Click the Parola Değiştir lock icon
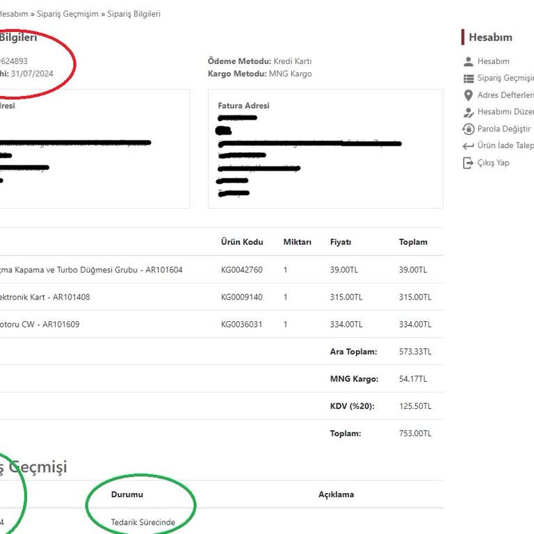The height and width of the screenshot is (534, 534). coord(468,129)
